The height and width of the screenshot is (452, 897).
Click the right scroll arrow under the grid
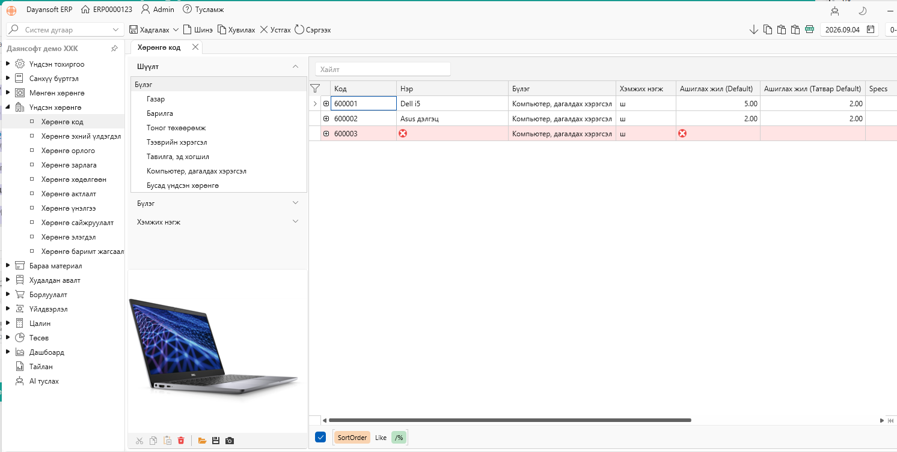click(882, 420)
